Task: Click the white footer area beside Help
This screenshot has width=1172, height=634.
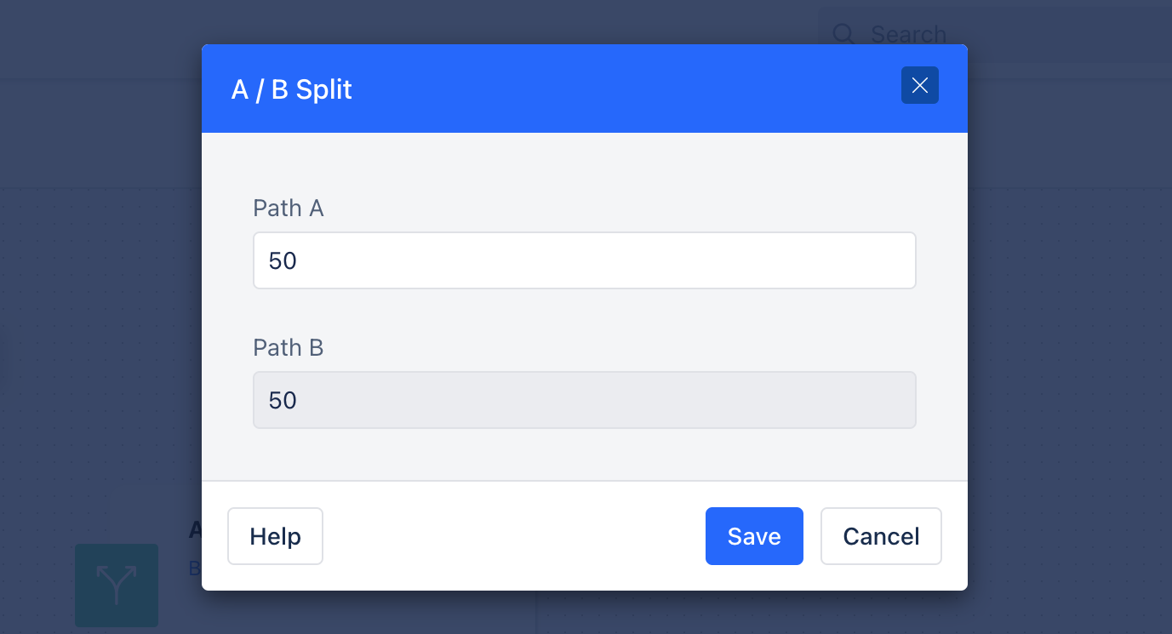Action: pyautogui.click(x=511, y=536)
